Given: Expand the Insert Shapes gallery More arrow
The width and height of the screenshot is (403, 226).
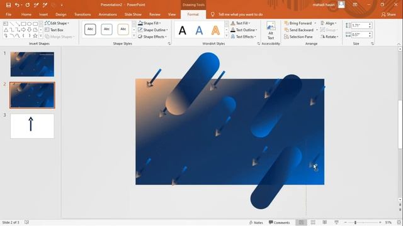Looking at the screenshot, I should click(x=40, y=36).
